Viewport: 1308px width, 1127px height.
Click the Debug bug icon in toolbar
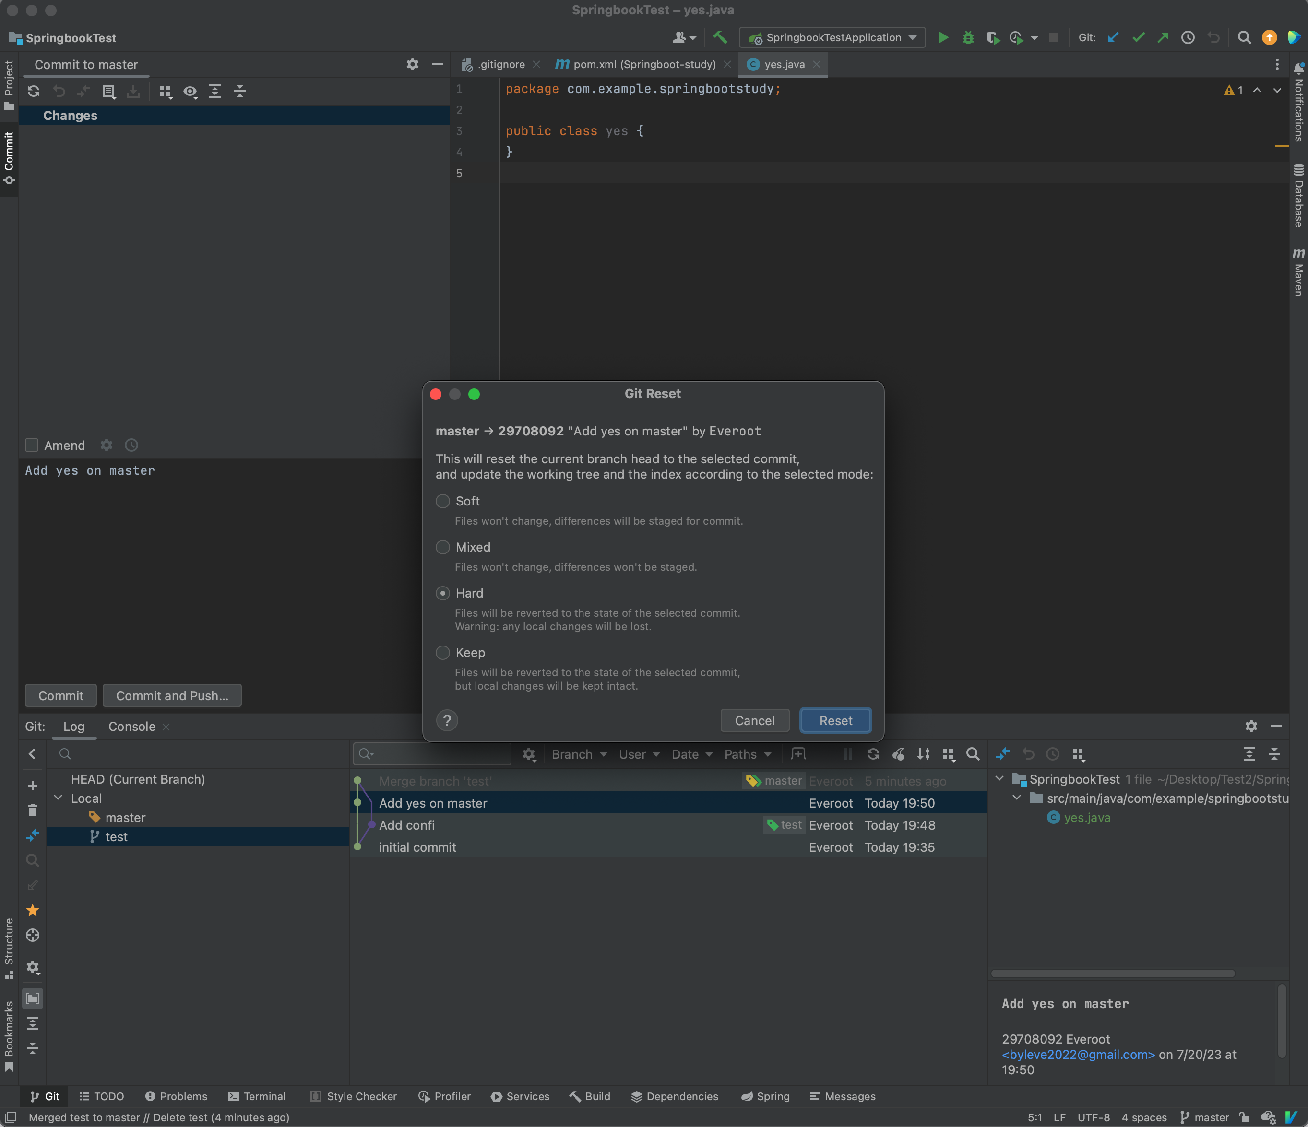point(968,38)
